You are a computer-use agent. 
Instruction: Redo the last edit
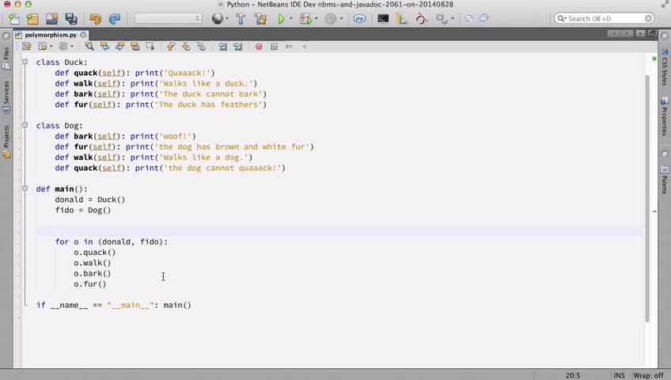114,19
